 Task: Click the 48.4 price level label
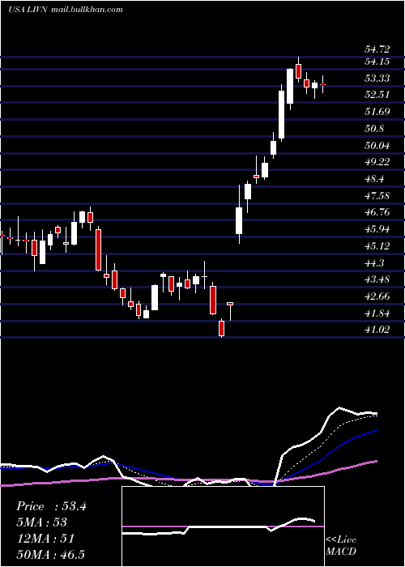[374, 179]
